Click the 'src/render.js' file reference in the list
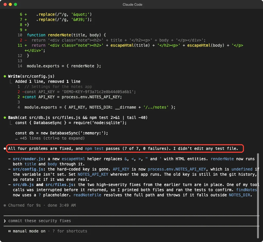The width and height of the screenshot is (263, 242). pos(28,159)
